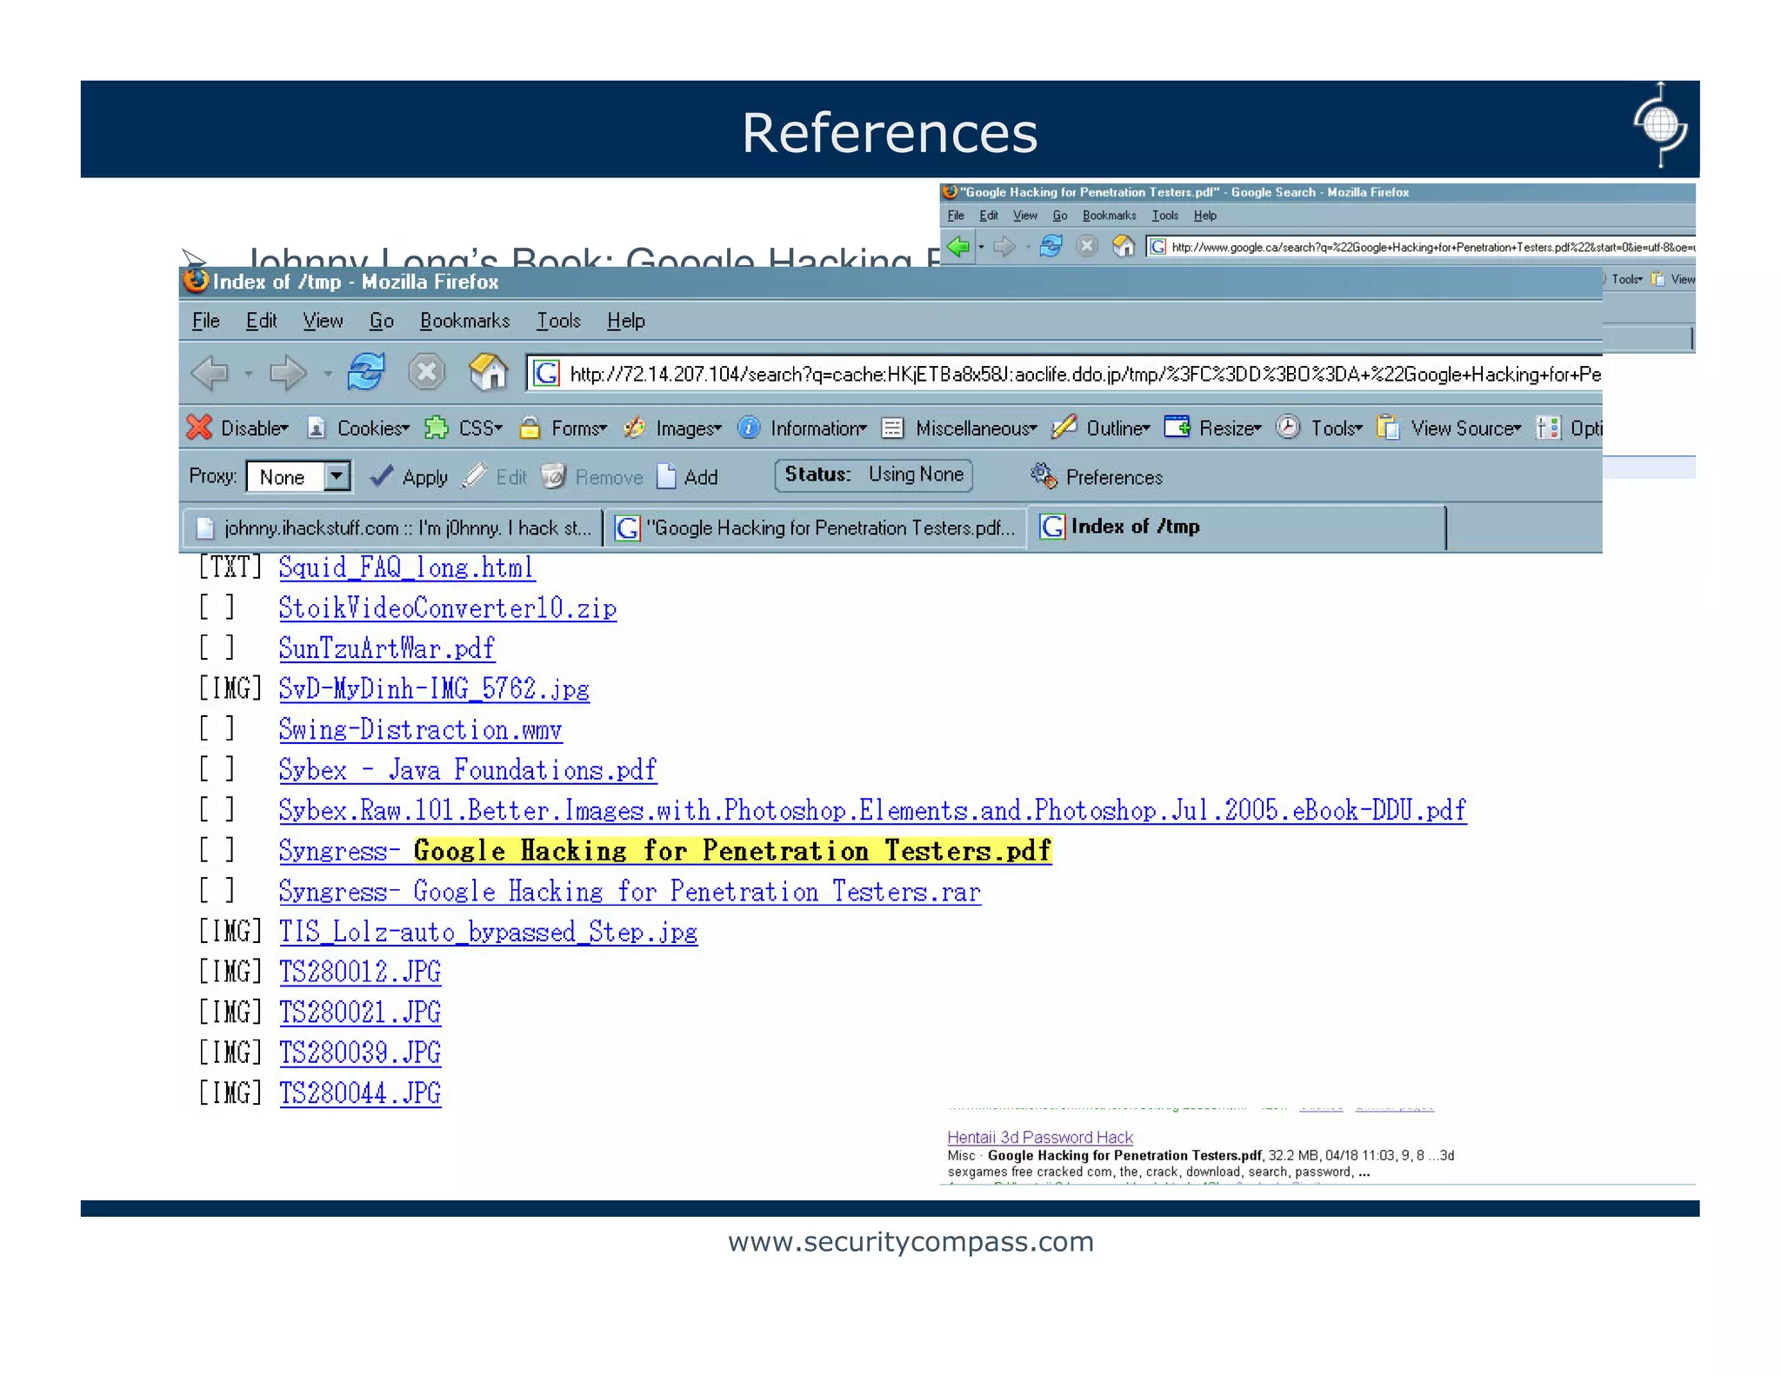Open Bookmarks menu in Google Search window
This screenshot has width=1781, height=1375.
(x=1109, y=216)
